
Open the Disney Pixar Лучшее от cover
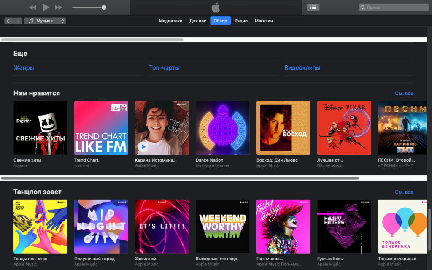(x=344, y=128)
